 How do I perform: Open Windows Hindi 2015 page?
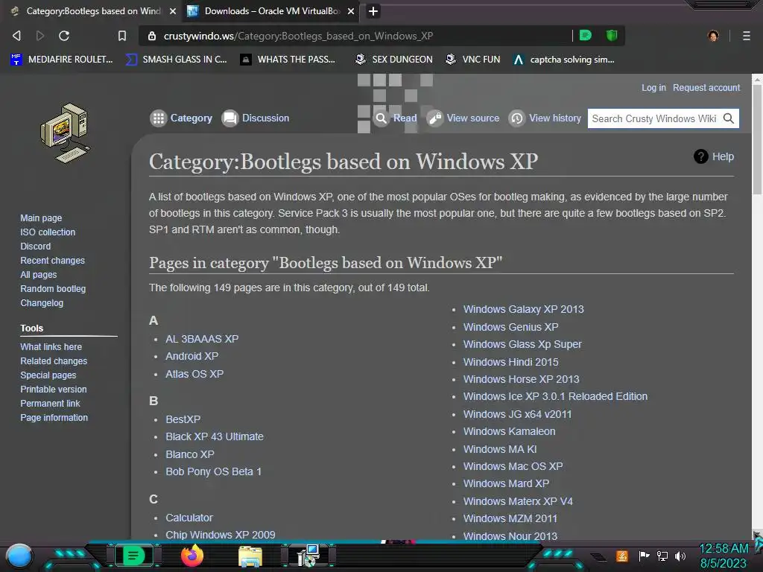tap(511, 362)
